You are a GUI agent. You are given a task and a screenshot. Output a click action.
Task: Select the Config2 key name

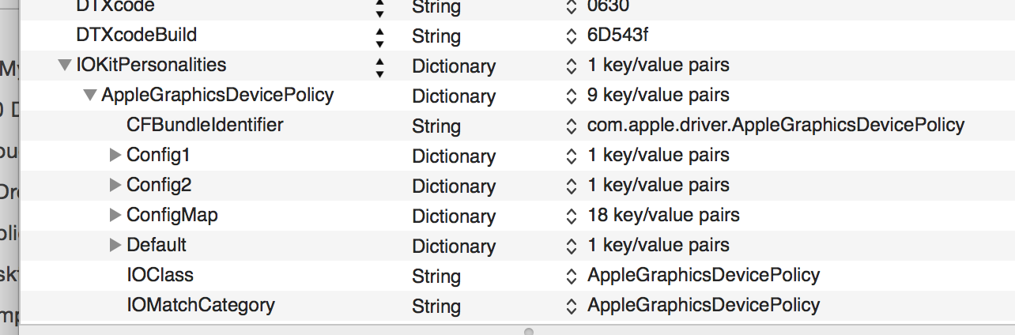pyautogui.click(x=159, y=185)
